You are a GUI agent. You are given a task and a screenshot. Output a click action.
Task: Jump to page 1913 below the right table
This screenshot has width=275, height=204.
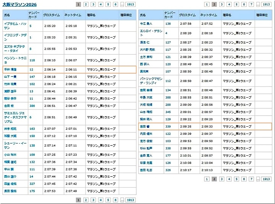click(266, 179)
